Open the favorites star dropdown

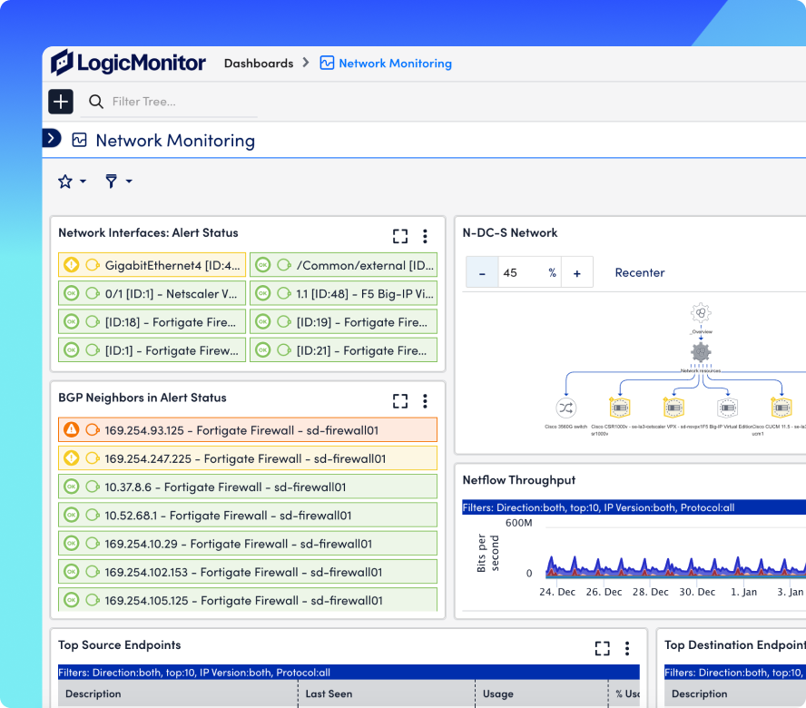pos(72,181)
